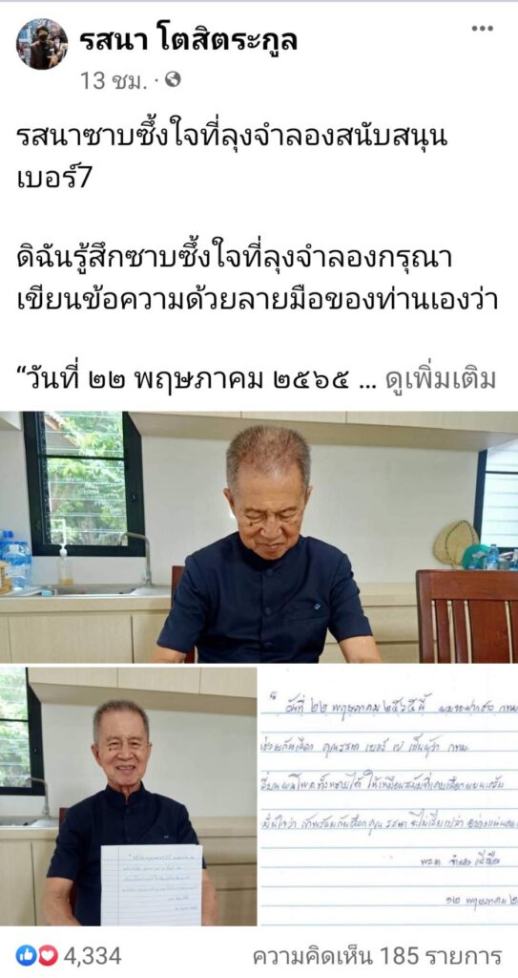
Task: Open the 13 ชม. post timestamp
Action: click(113, 80)
